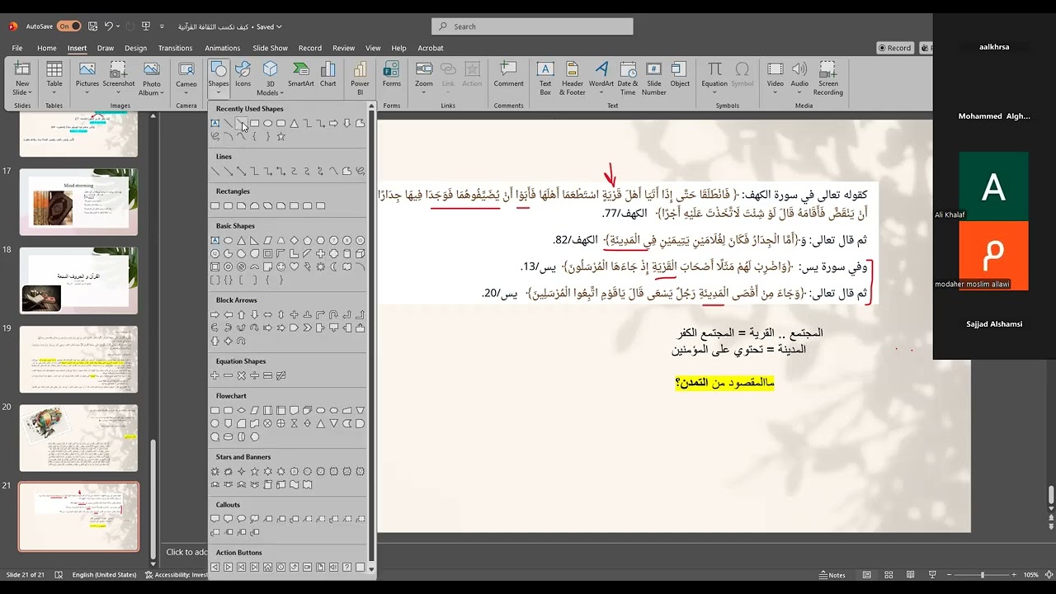Screen dimensions: 1056x594
Task: Insert a Cameo camera feed
Action: point(186,78)
